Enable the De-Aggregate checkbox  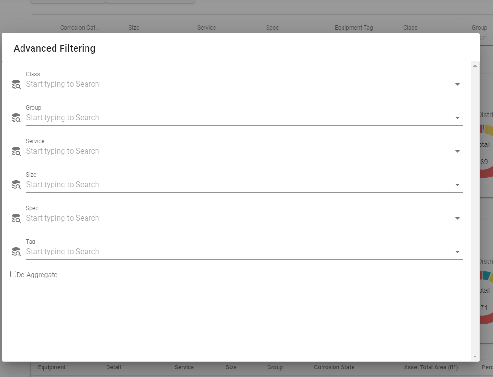[x=13, y=274]
